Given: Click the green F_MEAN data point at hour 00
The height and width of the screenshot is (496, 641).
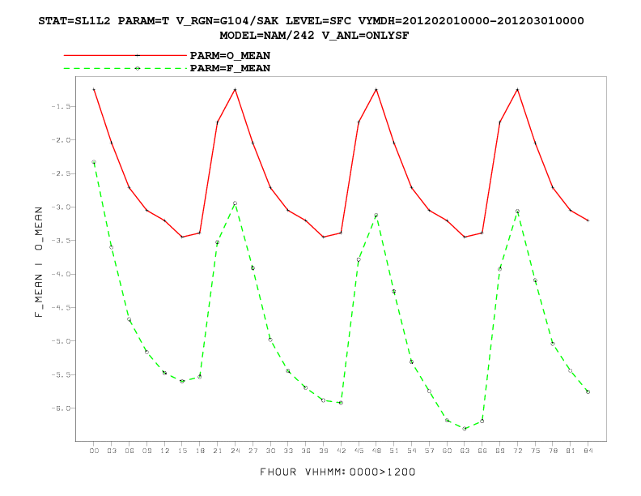Looking at the screenshot, I should 94,162.
